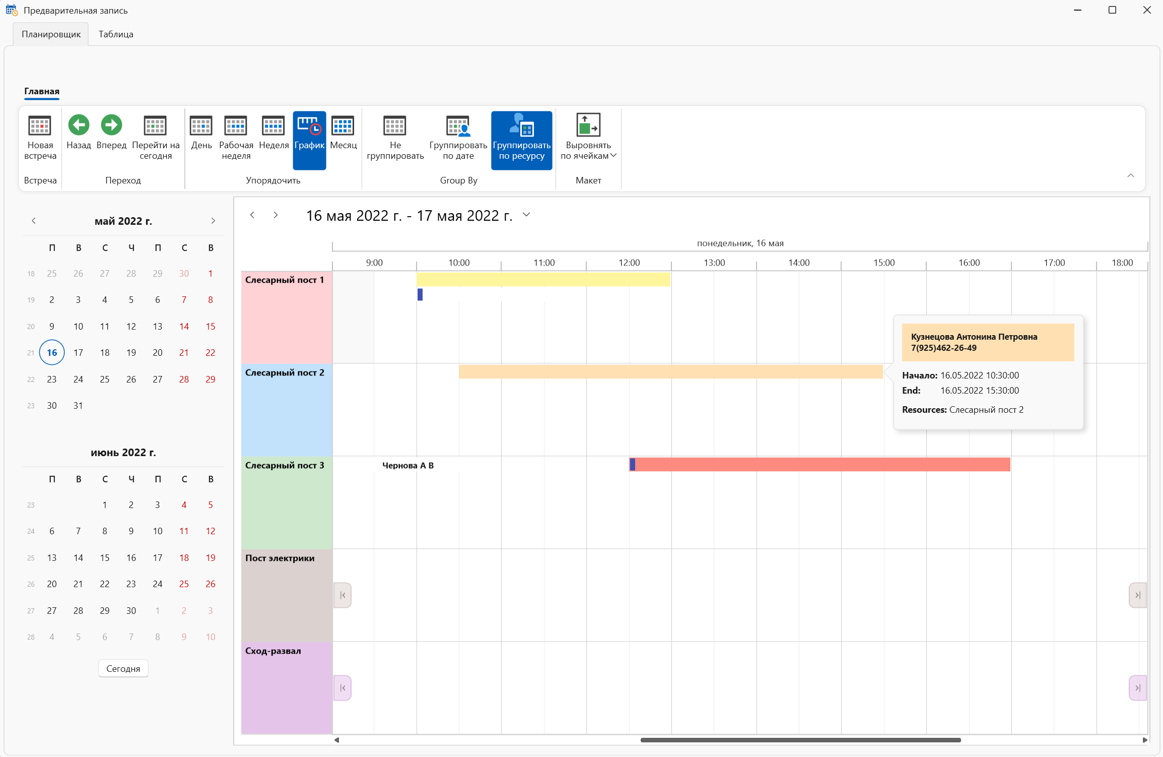The image size is (1163, 757).
Task: Select yellow appointment on Слесарный пост 1
Action: pos(543,279)
